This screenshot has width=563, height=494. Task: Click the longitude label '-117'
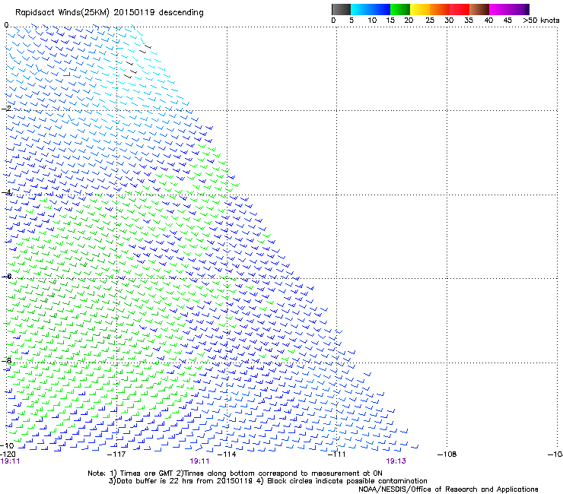[x=116, y=454]
